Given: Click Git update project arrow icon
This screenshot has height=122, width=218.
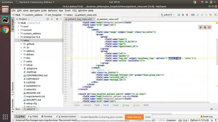Looking at the screenshot, I should (198, 15).
